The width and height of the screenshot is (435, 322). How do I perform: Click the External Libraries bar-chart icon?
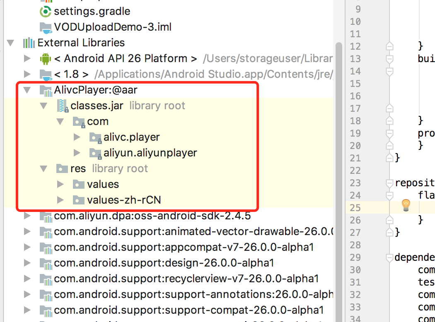(x=29, y=43)
